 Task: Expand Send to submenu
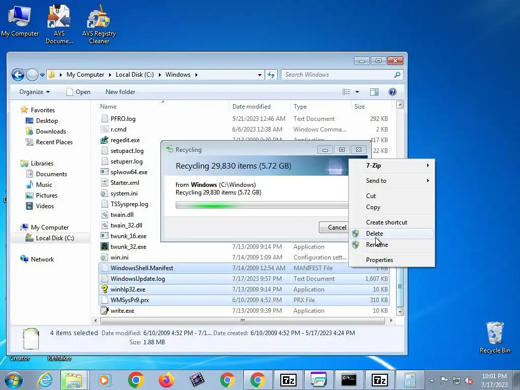tap(392, 180)
